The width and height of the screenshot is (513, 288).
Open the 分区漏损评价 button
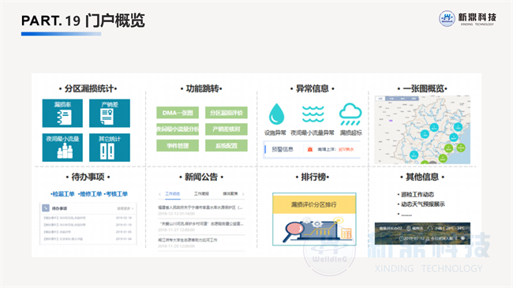(226, 113)
